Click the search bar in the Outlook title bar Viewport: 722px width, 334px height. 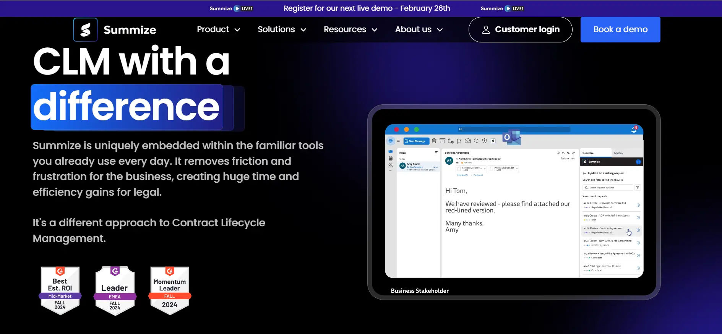click(514, 129)
